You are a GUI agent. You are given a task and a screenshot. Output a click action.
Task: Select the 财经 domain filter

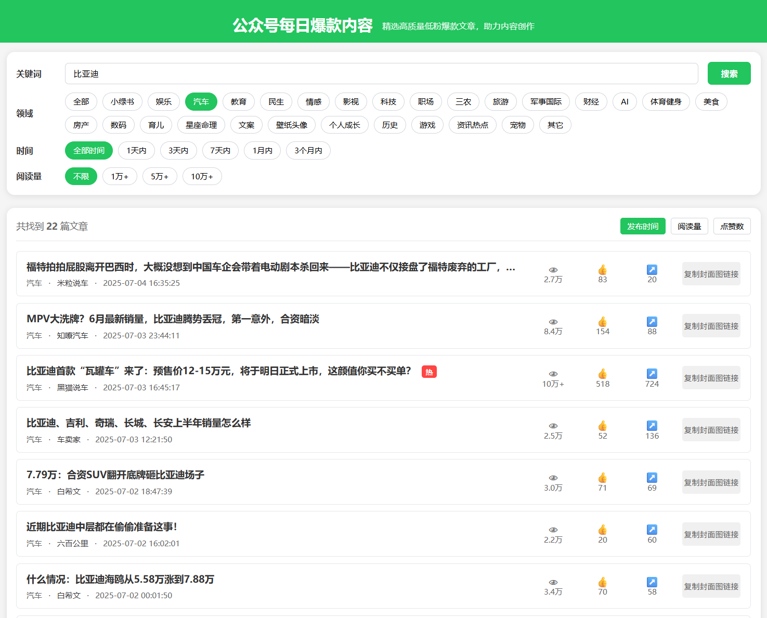coord(591,102)
